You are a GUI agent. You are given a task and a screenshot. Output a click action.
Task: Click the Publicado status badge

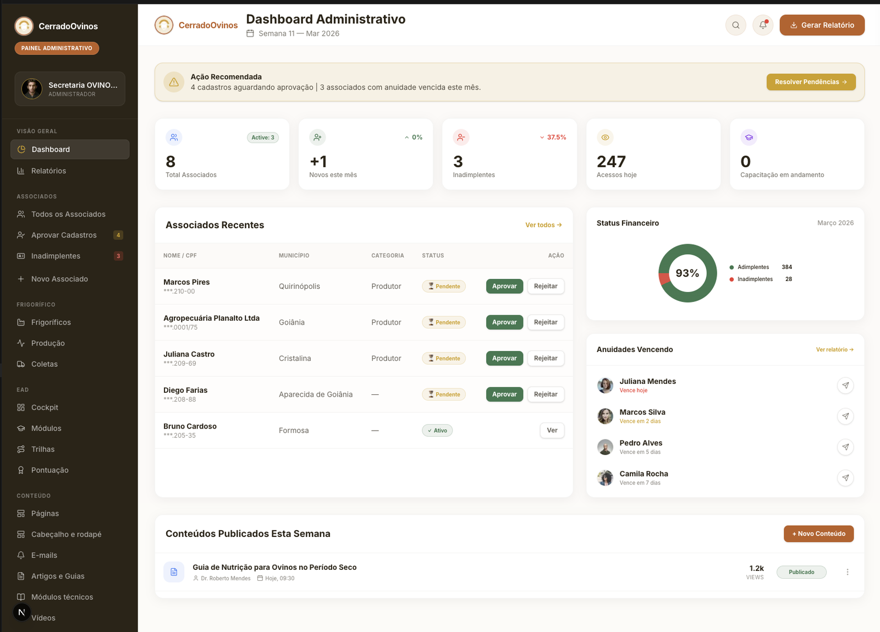pos(801,572)
